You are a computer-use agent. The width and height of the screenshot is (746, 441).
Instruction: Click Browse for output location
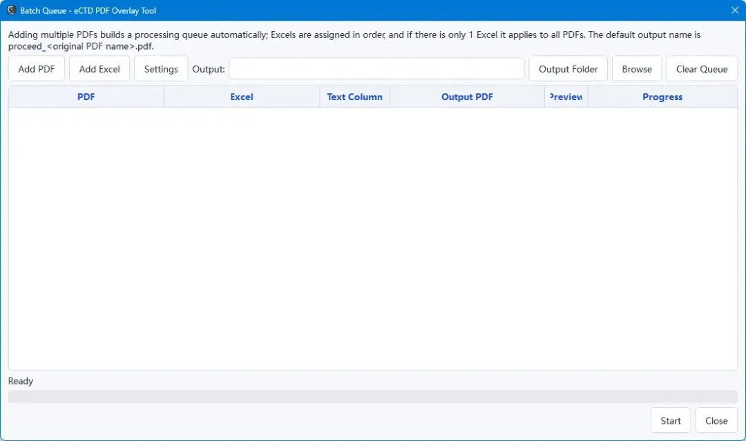[637, 69]
